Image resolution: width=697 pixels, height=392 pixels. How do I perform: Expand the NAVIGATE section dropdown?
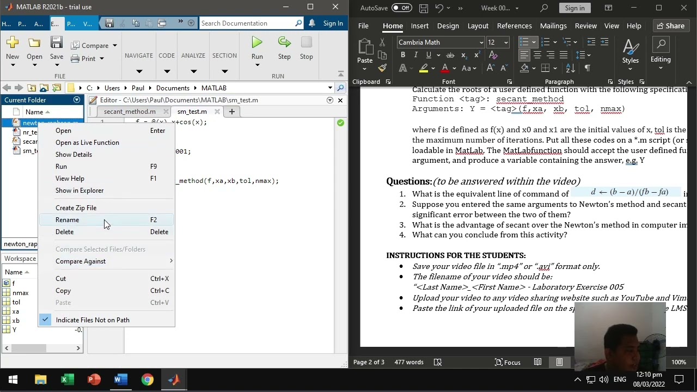click(x=139, y=71)
